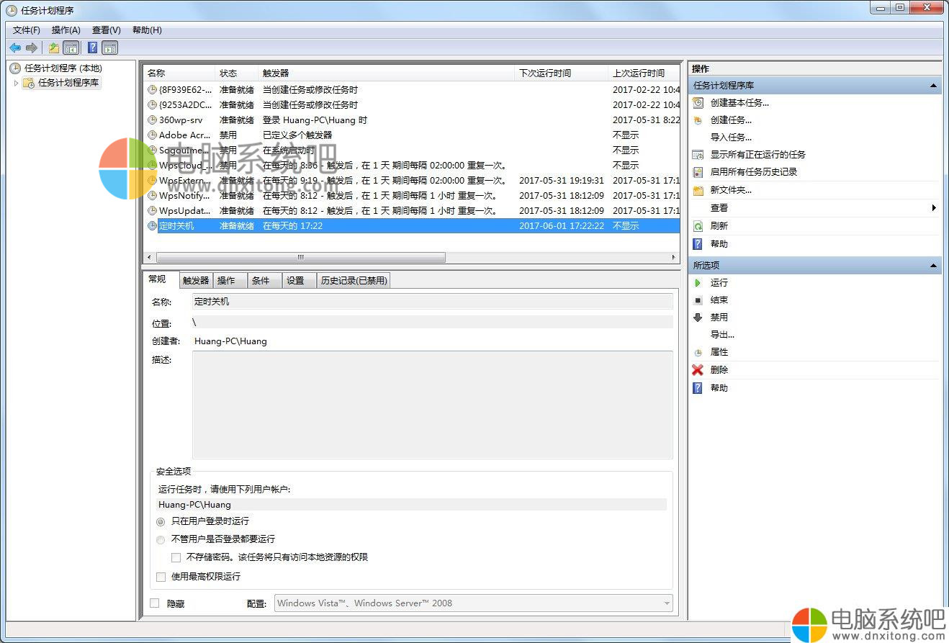Switch to the 条件 tab
Image resolution: width=949 pixels, height=643 pixels.
point(264,281)
